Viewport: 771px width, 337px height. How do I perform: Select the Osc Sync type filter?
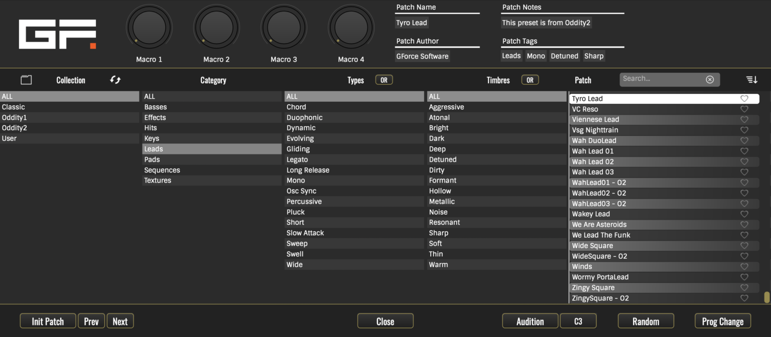[354, 191]
